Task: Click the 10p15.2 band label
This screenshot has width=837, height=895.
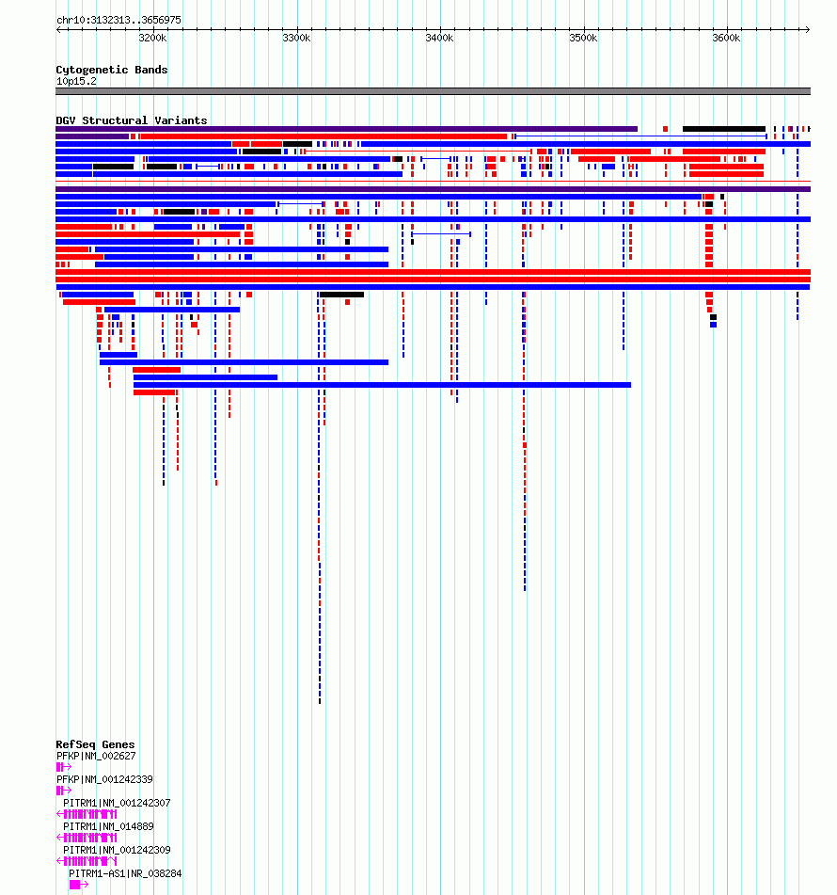Action: (x=76, y=81)
